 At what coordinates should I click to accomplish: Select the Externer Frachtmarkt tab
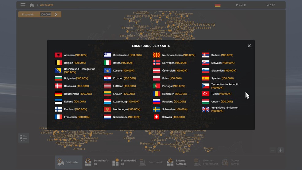coord(206,162)
